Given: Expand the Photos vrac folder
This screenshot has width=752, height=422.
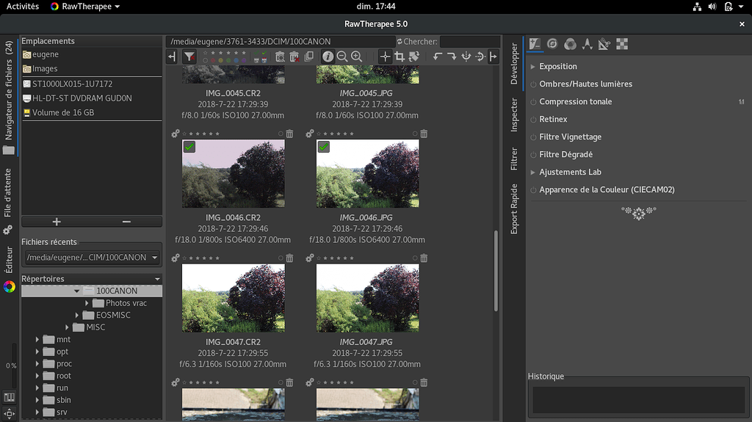Looking at the screenshot, I should click(x=87, y=303).
